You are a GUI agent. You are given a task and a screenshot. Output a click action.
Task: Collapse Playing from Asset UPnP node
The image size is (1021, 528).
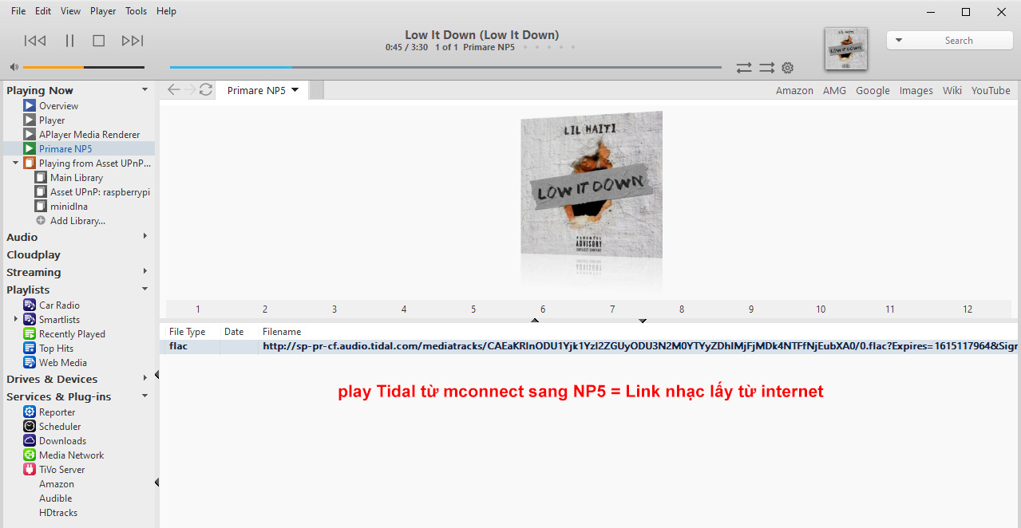[15, 163]
